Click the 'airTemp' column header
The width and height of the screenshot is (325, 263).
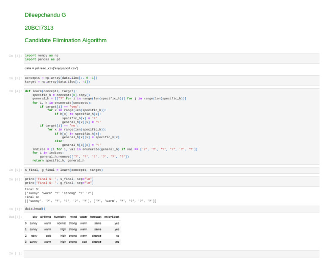(x=45, y=217)
